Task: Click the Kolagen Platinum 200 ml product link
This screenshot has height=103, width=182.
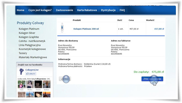Action: (x=86, y=29)
